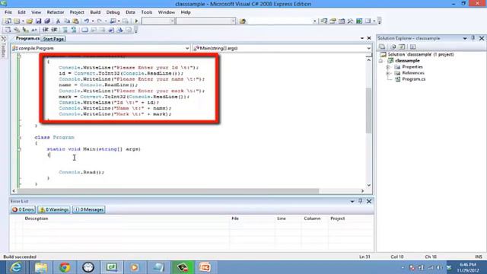This screenshot has height=274, width=487.
Task: Click the Start Debugging green play icon
Action: (136, 21)
